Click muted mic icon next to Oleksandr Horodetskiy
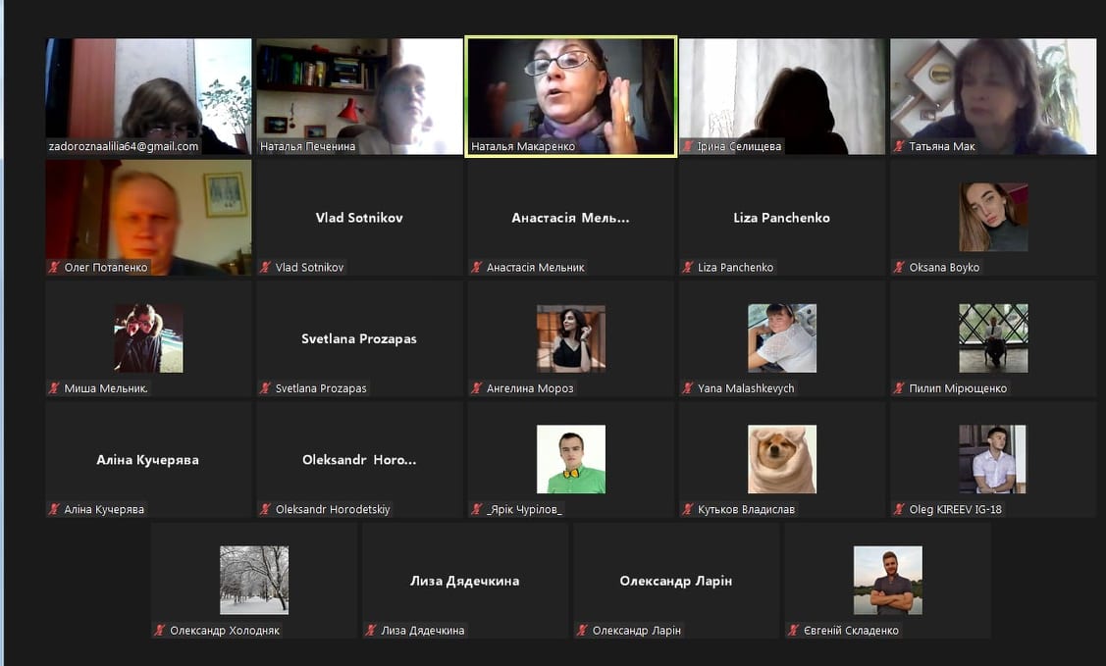The image size is (1106, 666). [266, 510]
